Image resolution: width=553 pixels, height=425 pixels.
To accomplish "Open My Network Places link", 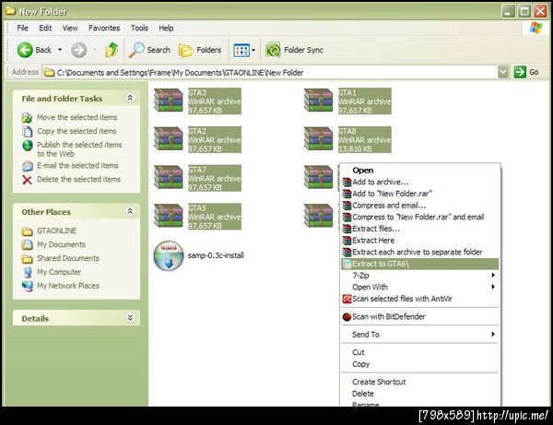I will (68, 286).
